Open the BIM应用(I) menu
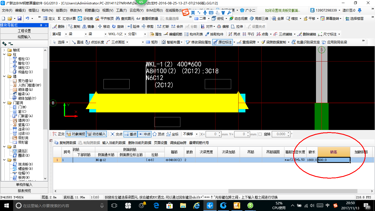This screenshot has height=211, width=375. [x=155, y=10]
